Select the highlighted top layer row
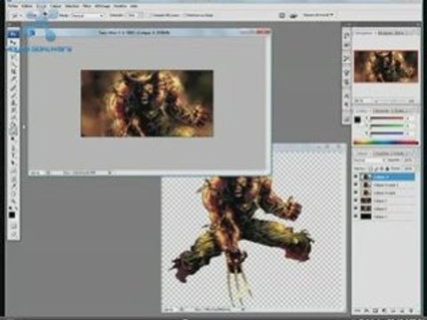 click(x=387, y=177)
